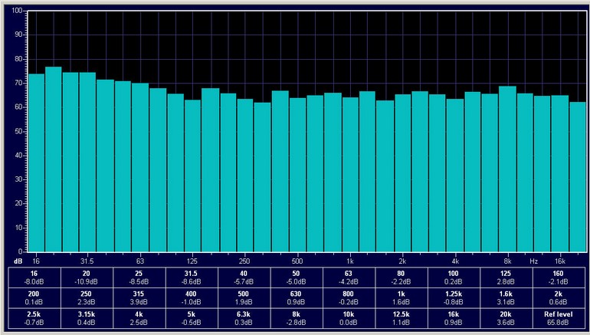This screenshot has width=590, height=335.
Task: Choose the 200 Hz cell with 0.1dB
Action: pyautogui.click(x=34, y=297)
